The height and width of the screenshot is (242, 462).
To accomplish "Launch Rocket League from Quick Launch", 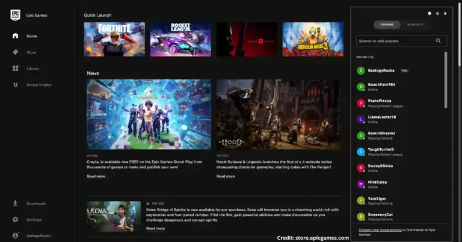I will 180,39.
